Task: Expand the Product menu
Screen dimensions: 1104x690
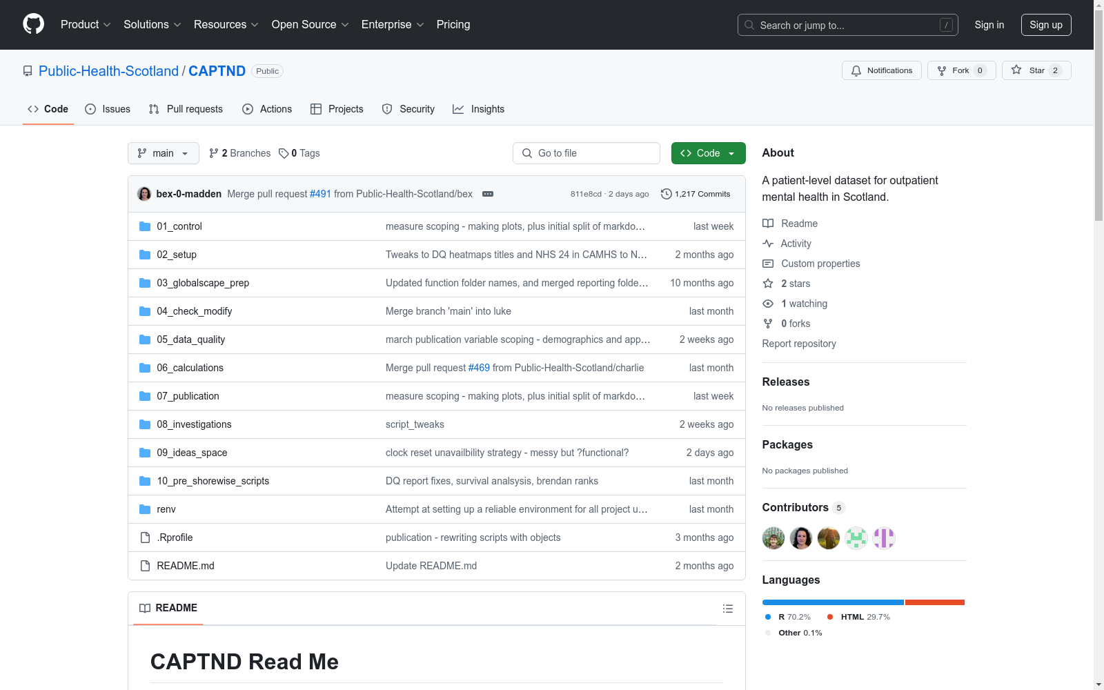Action: click(86, 24)
